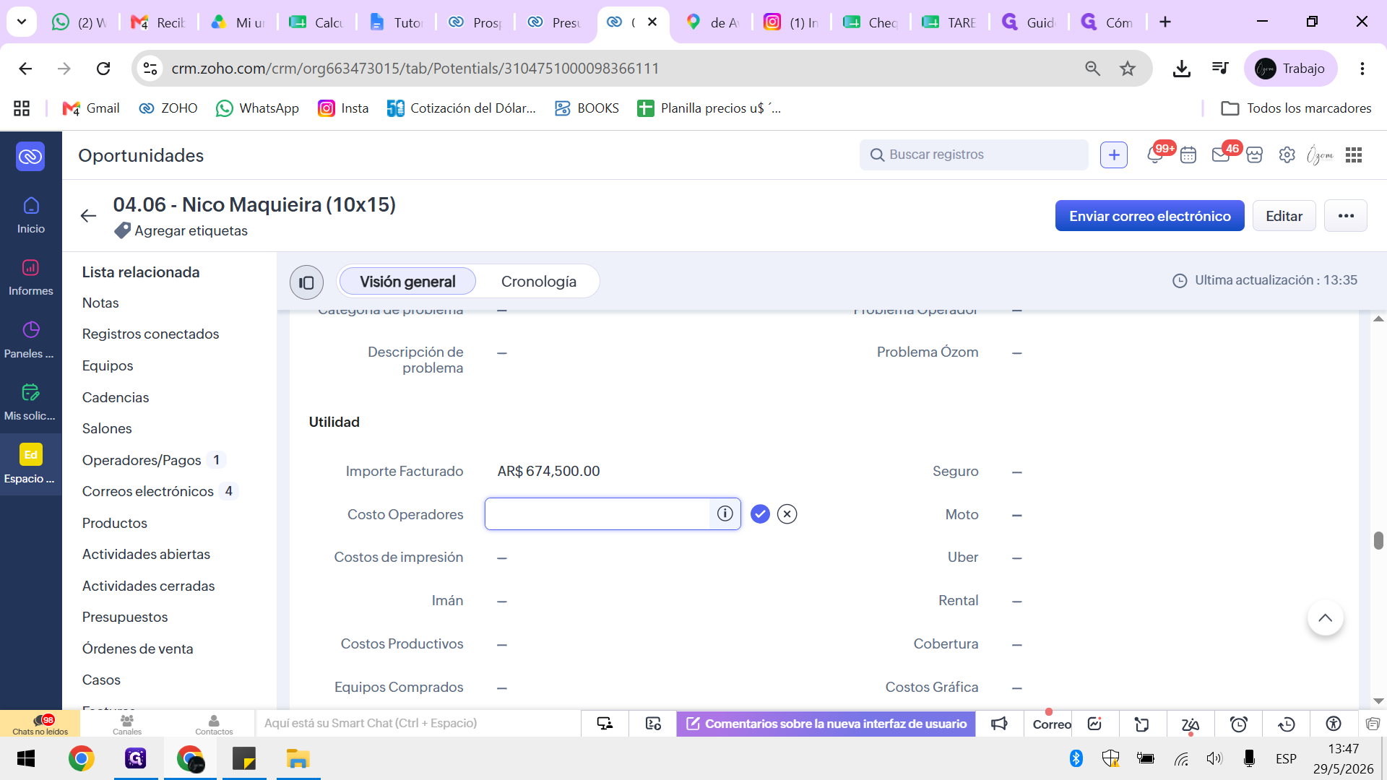Click the info icon in the Costo Operadores field
Viewport: 1387px width, 780px height.
tap(725, 513)
